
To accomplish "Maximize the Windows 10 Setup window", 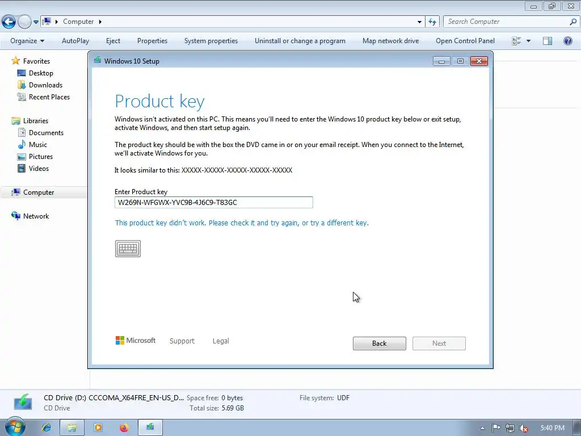I will coord(460,61).
